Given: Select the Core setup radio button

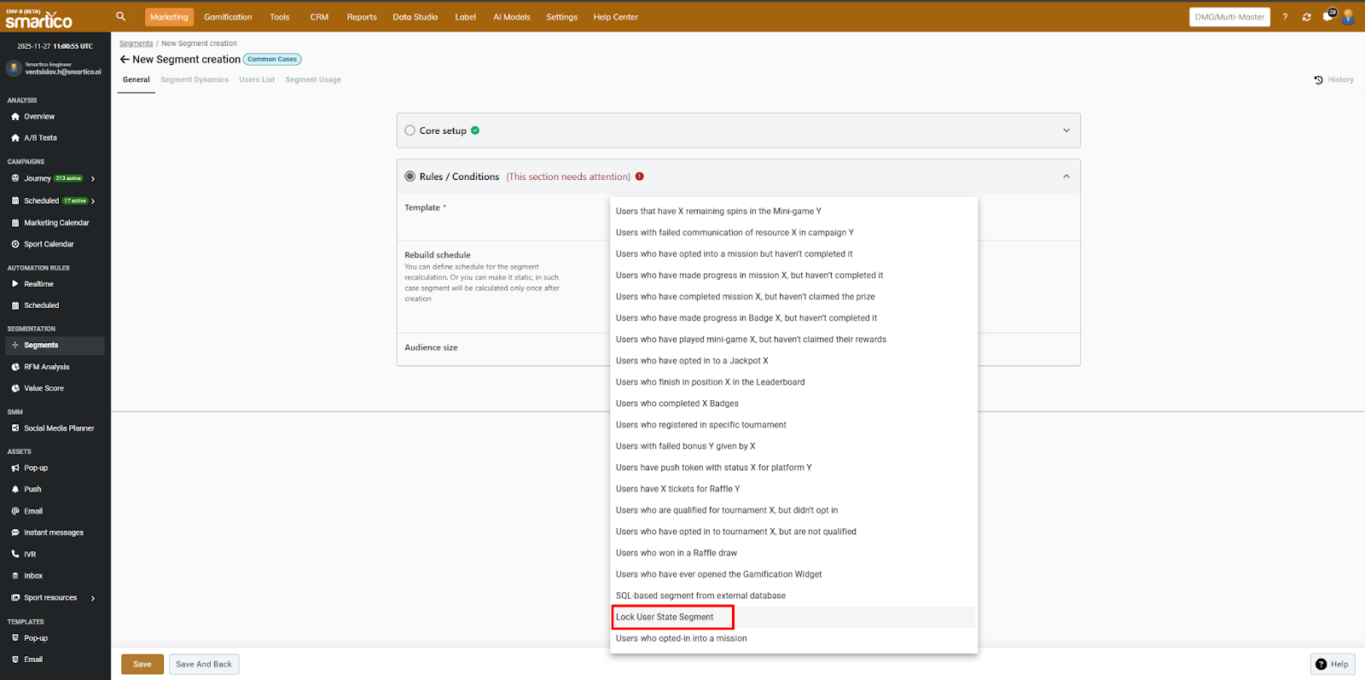Looking at the screenshot, I should point(410,131).
